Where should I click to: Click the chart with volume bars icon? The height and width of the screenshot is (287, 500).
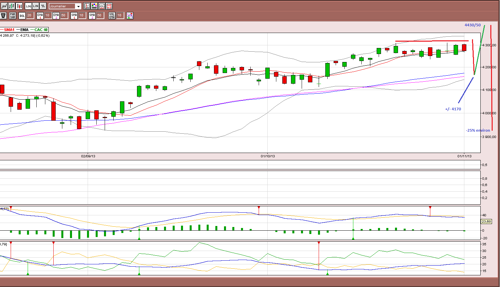(102, 6)
